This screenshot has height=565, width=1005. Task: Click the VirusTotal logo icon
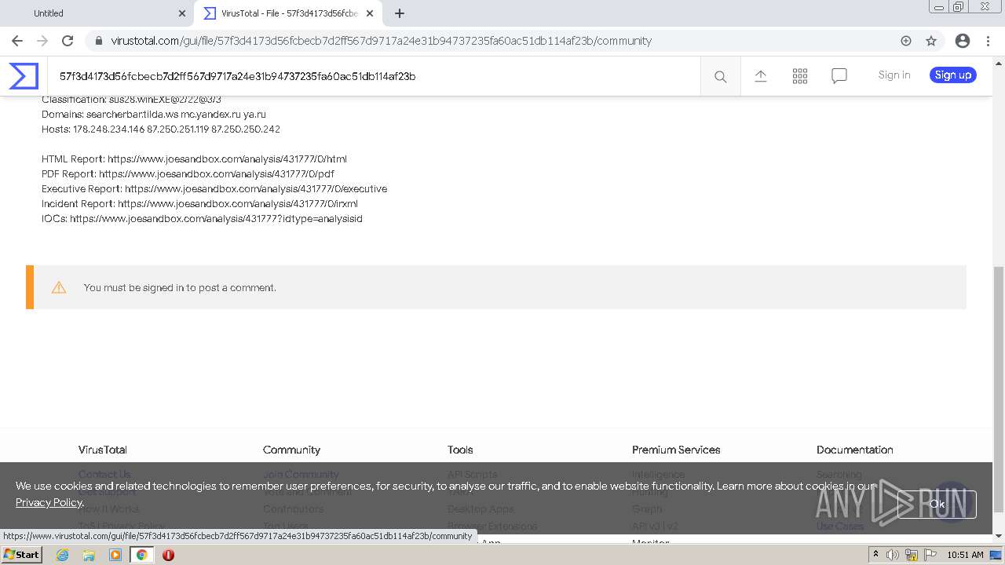[x=24, y=76]
